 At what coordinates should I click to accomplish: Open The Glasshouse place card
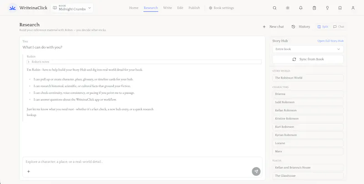tap(308, 176)
